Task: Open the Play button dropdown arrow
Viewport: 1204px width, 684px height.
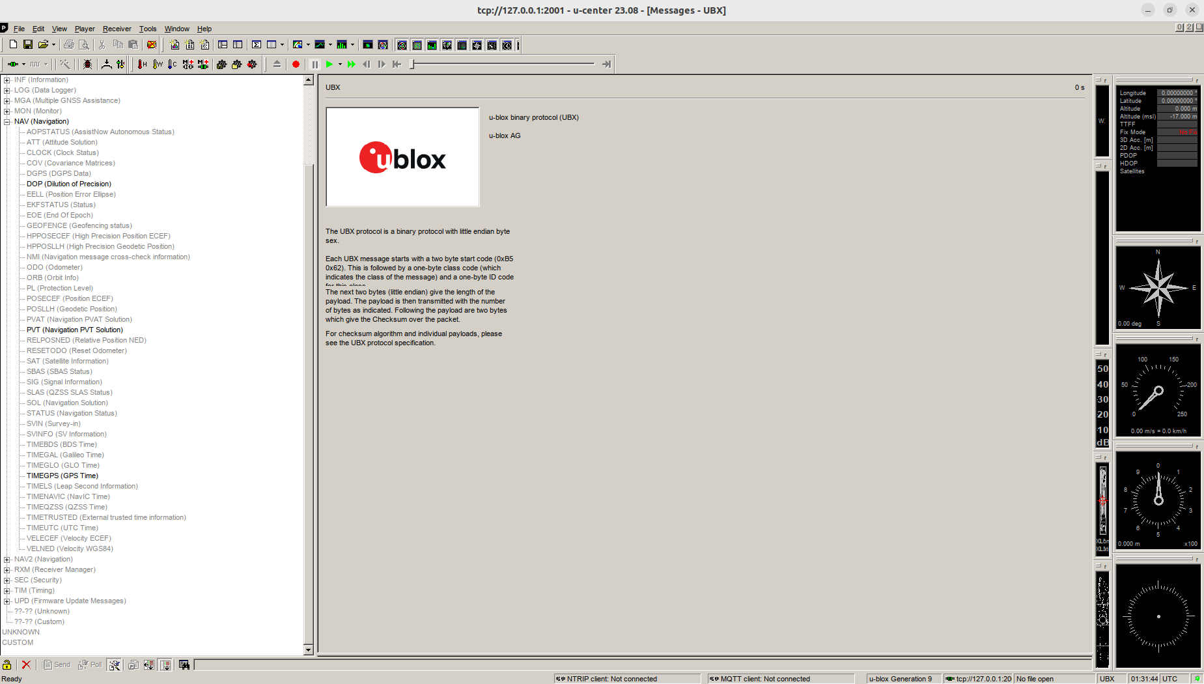Action: [x=340, y=64]
